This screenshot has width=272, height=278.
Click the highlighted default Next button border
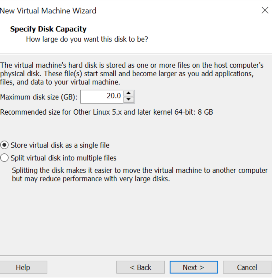tap(194, 267)
